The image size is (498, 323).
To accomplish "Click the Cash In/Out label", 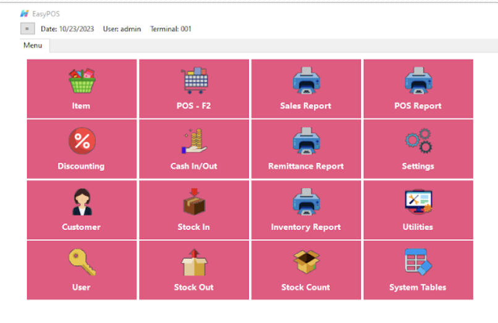I will pyautogui.click(x=194, y=166).
